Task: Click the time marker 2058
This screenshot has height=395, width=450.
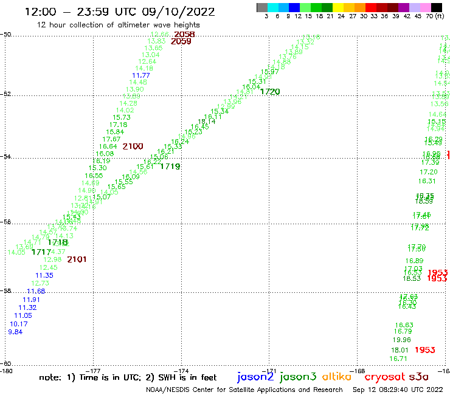Action: point(184,34)
